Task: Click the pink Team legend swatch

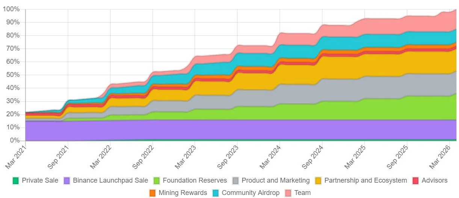Action: (288, 193)
